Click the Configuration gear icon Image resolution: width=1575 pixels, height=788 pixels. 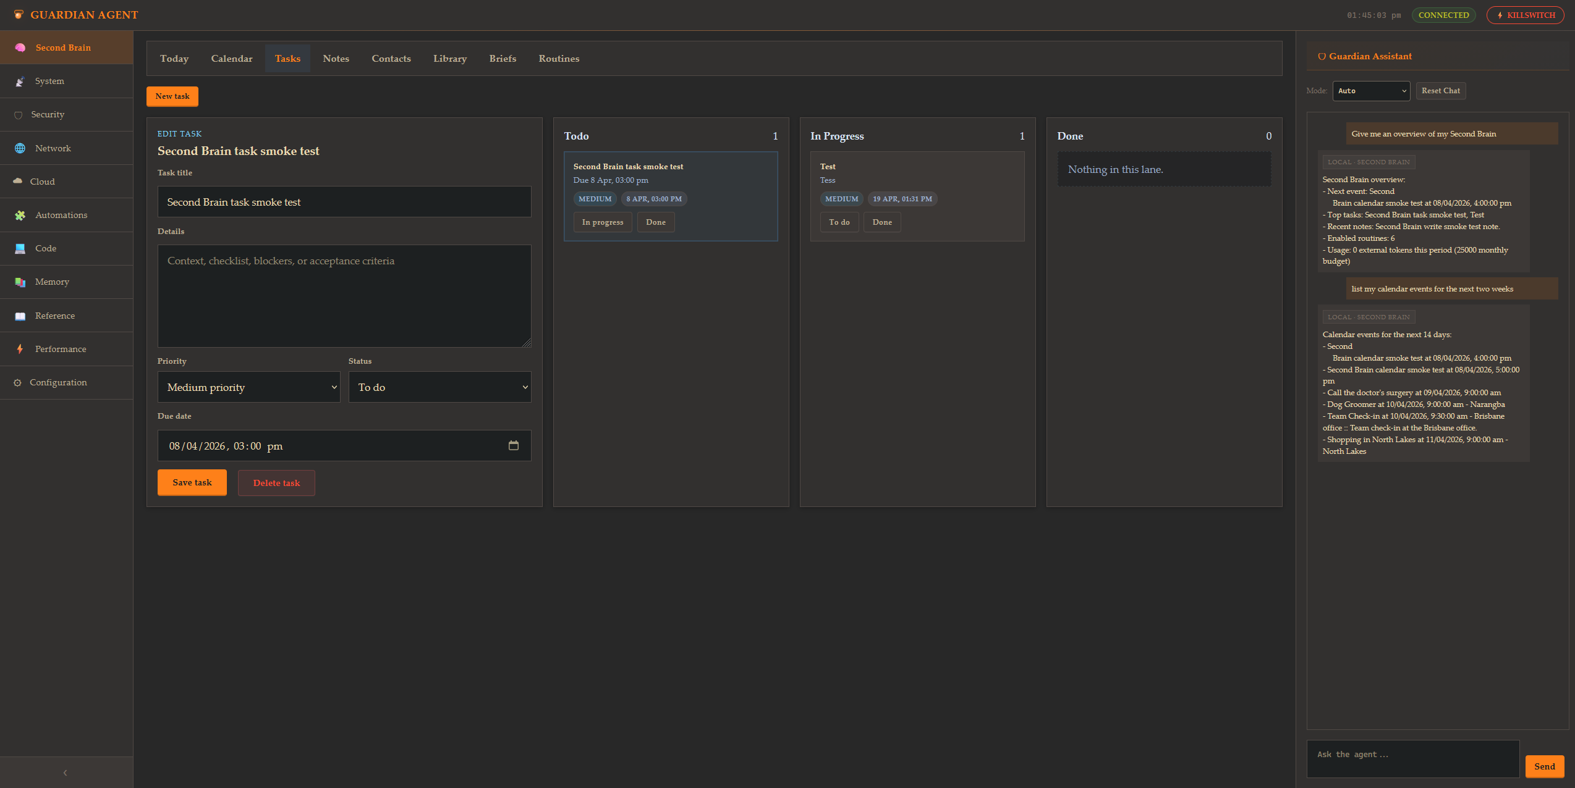(17, 382)
